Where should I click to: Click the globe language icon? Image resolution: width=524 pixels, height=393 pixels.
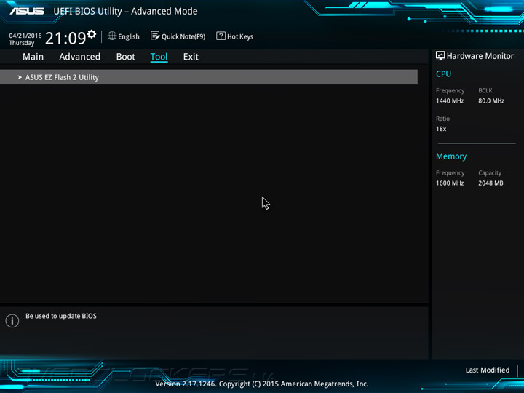[x=112, y=36]
